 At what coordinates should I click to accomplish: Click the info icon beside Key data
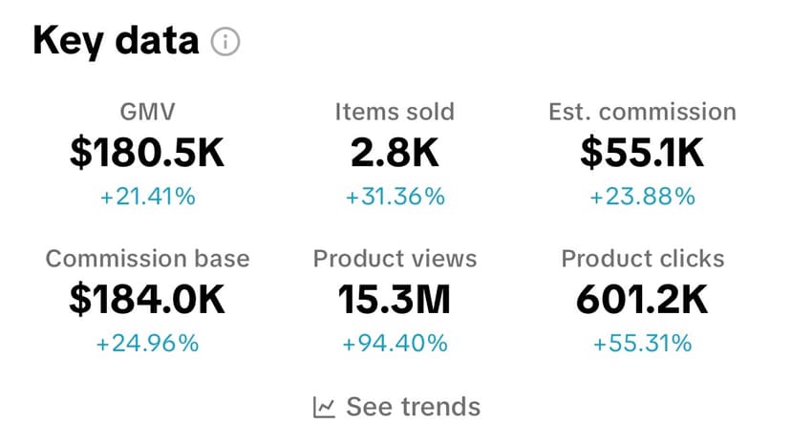pos(226,43)
